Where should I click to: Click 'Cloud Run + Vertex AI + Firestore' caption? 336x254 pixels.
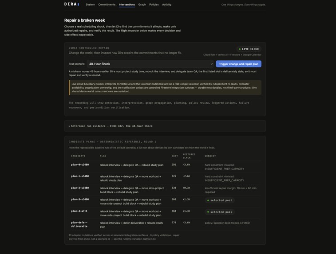(232, 55)
